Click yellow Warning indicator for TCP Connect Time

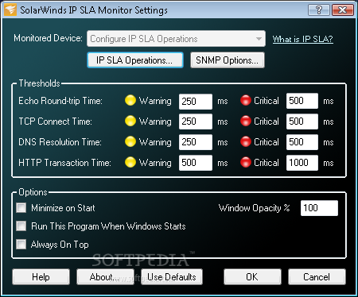(x=130, y=121)
